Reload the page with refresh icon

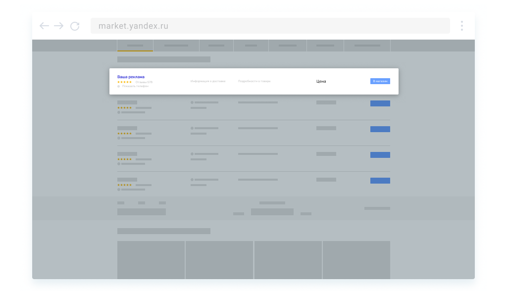(75, 26)
